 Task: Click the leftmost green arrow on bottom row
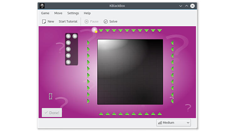pos(101,114)
